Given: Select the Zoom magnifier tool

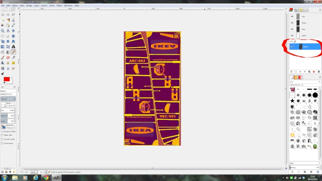Looking at the screenshot, I should (x=3, y=31).
